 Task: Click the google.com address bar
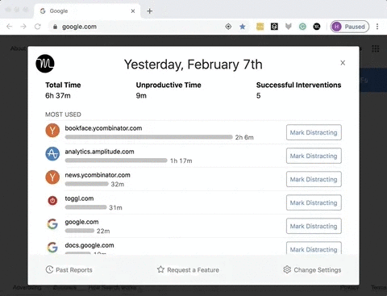[x=139, y=27]
